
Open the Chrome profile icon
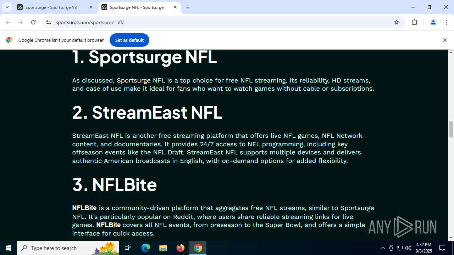coord(433,22)
